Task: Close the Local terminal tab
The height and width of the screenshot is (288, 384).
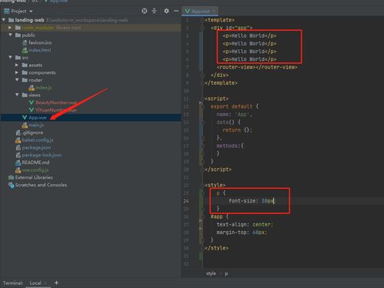Action: click(x=45, y=283)
